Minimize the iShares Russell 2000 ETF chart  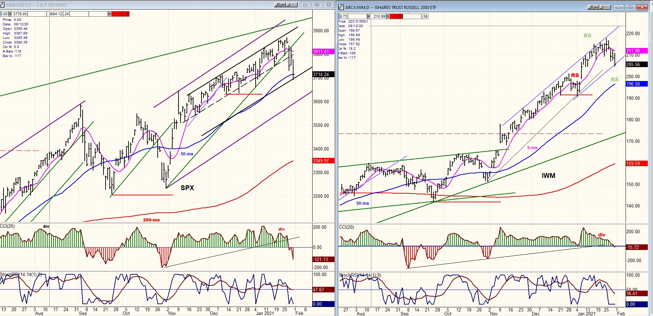[x=618, y=7]
